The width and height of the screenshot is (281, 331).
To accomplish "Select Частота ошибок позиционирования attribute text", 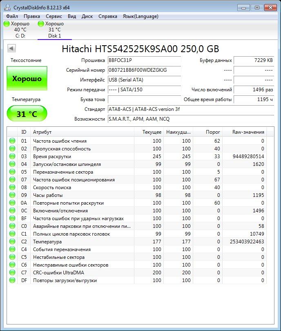I will click(x=74, y=180).
